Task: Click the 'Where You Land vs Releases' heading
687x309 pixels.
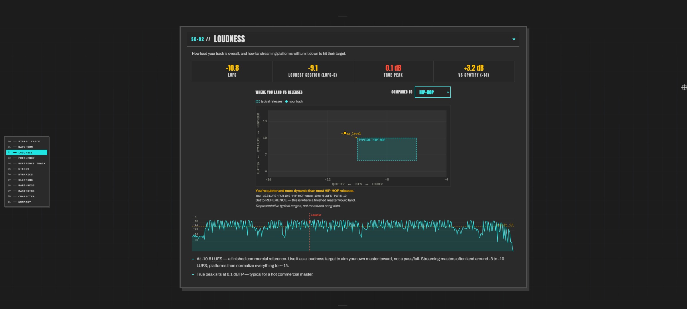Action: coord(279,92)
